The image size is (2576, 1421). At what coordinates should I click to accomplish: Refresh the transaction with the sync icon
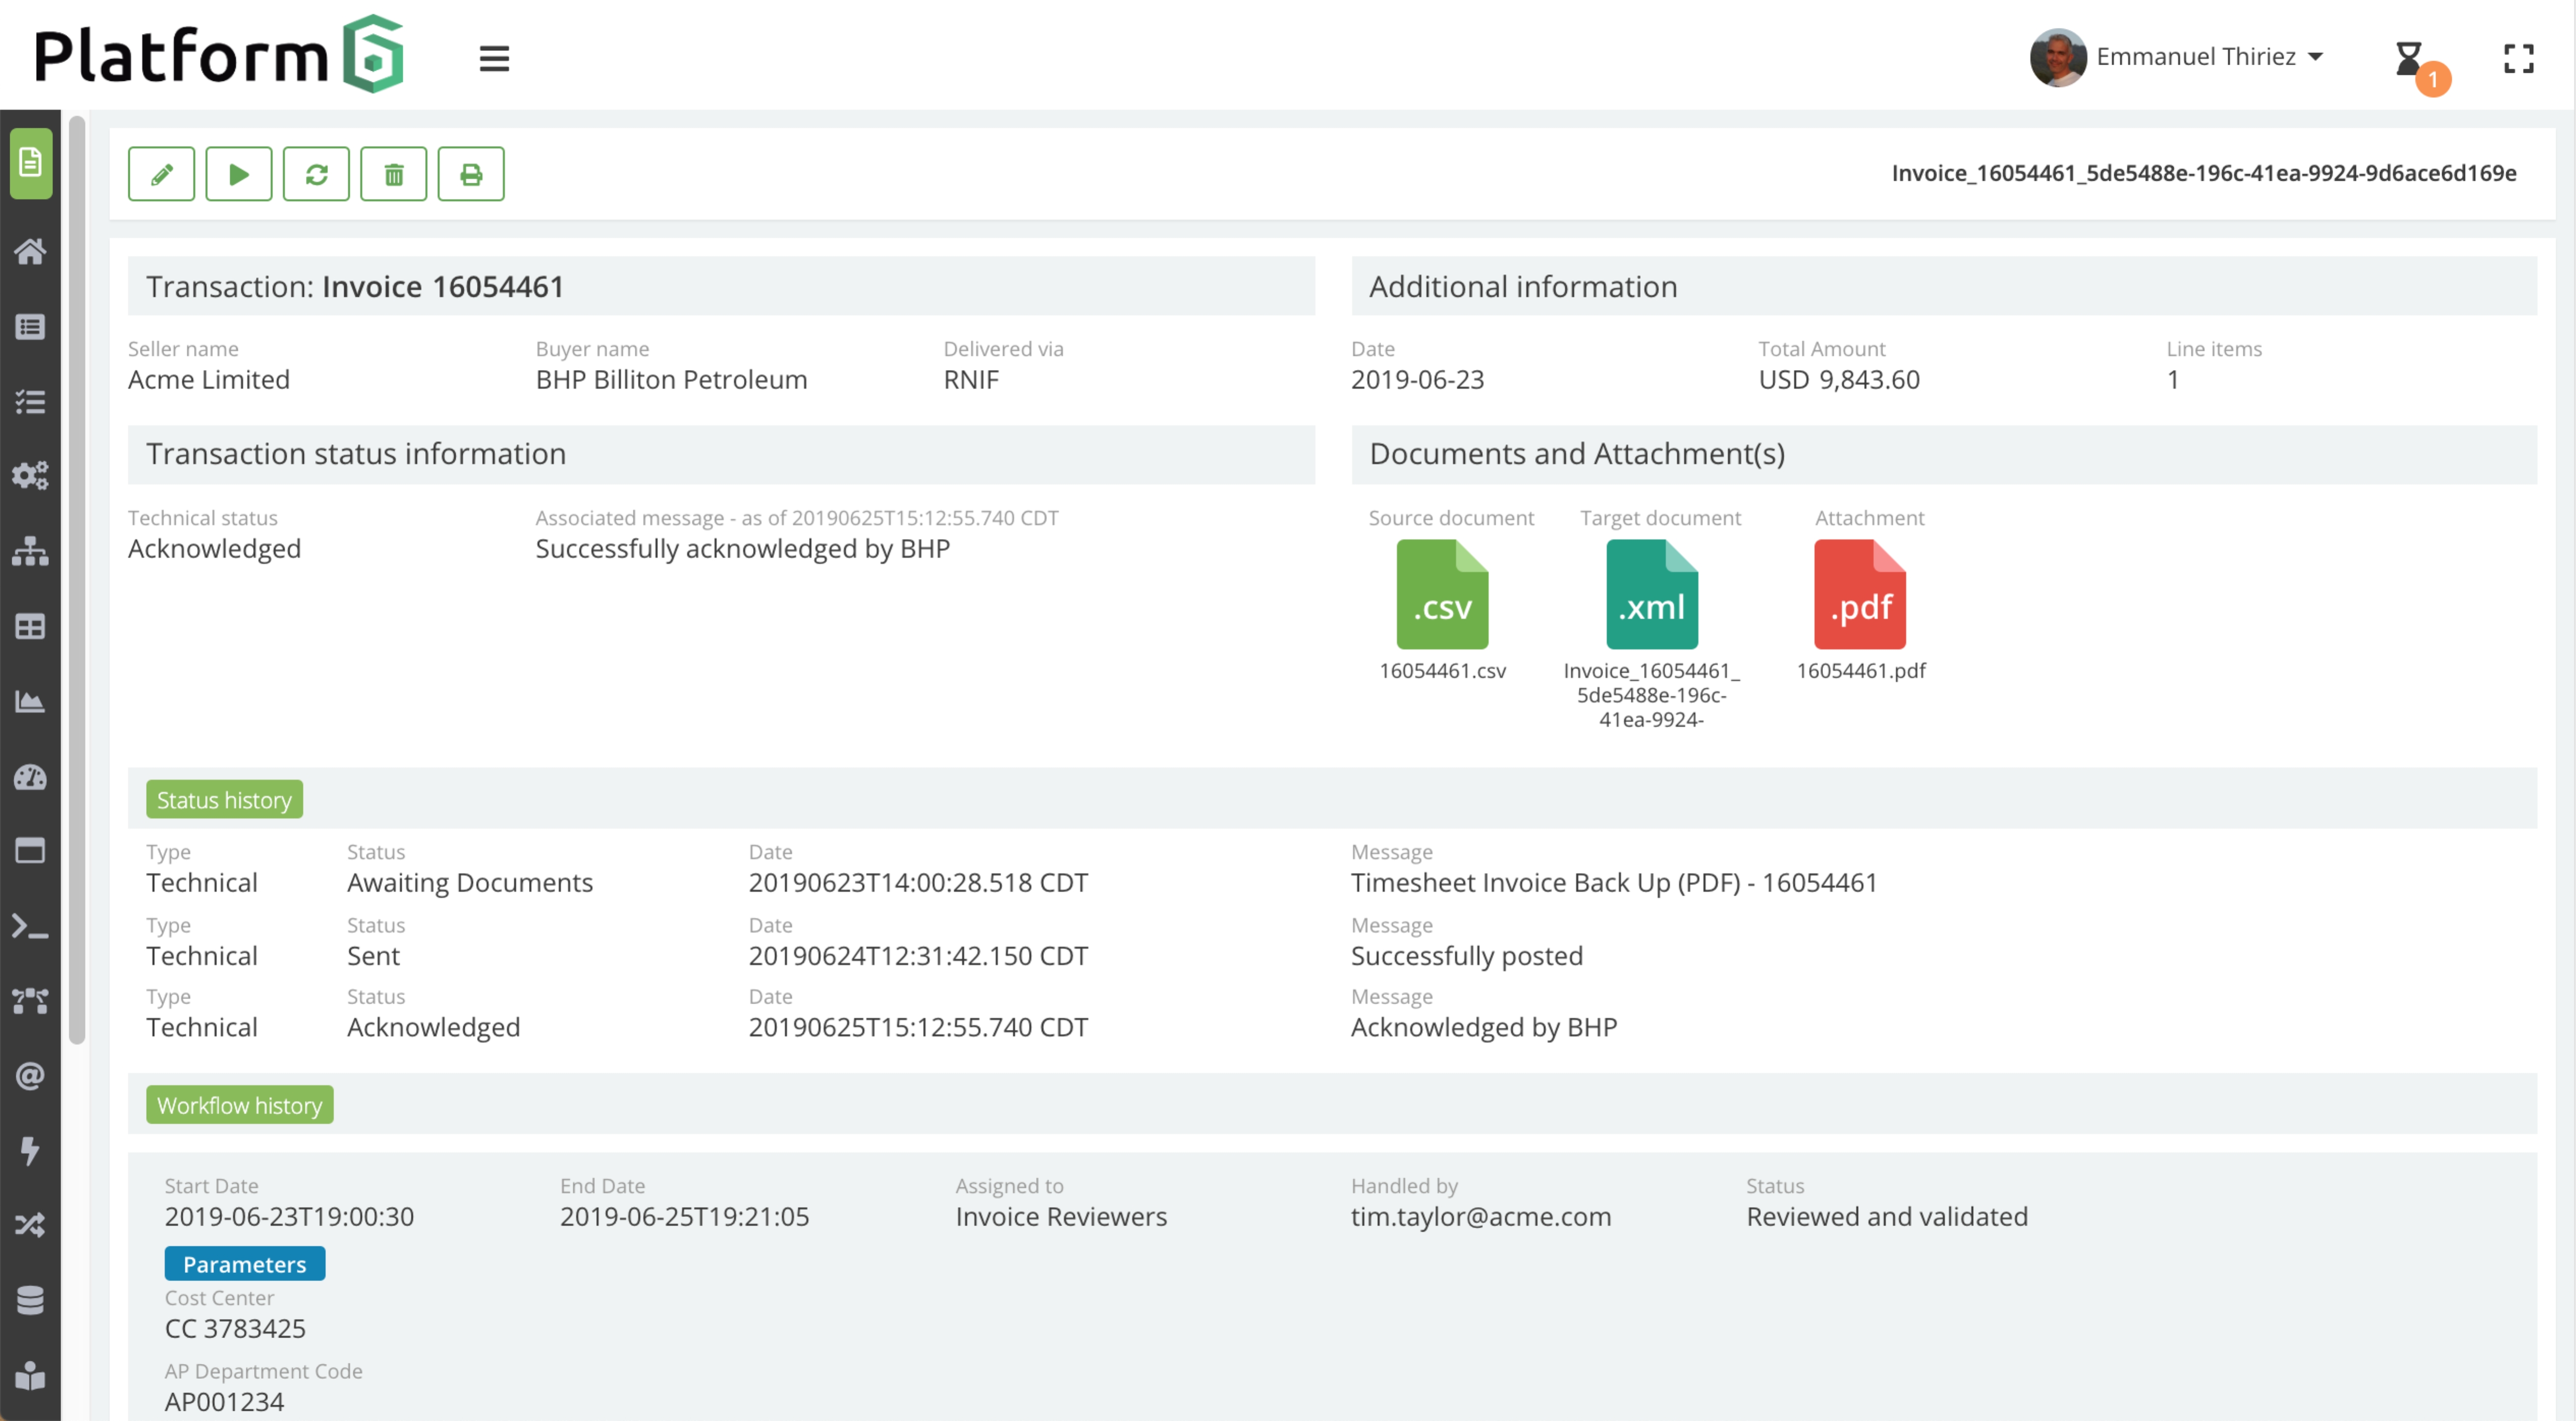316,173
